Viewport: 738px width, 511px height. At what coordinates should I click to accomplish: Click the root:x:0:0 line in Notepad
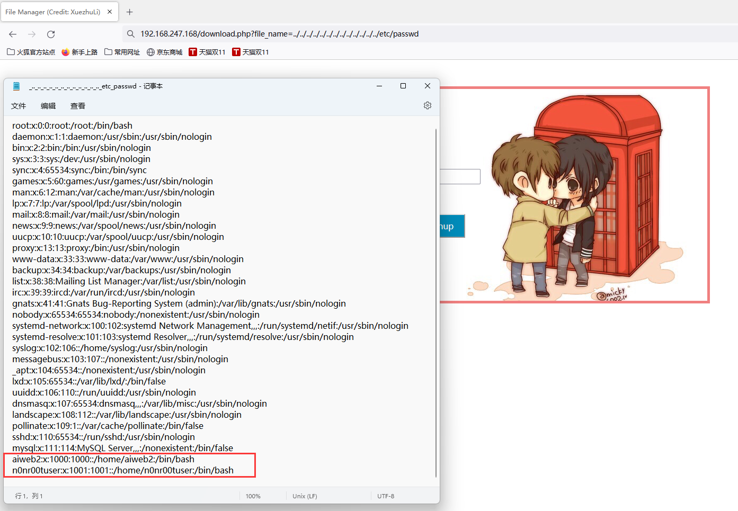pos(72,125)
